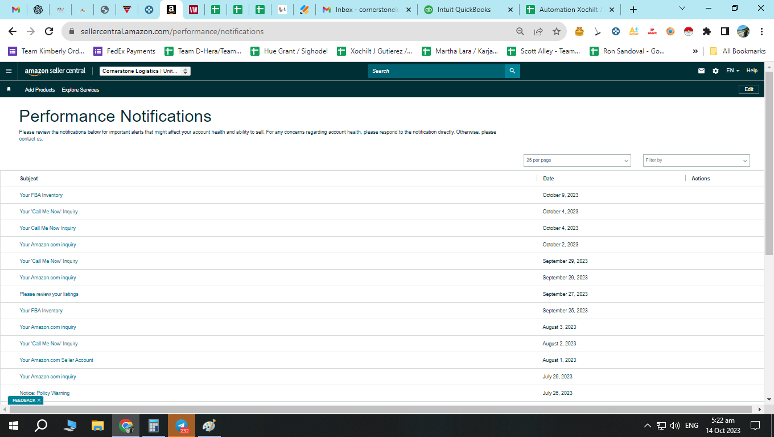This screenshot has width=774, height=437.
Task: Open Your FBA Inventory notification from October 9
Action: pyautogui.click(x=41, y=195)
